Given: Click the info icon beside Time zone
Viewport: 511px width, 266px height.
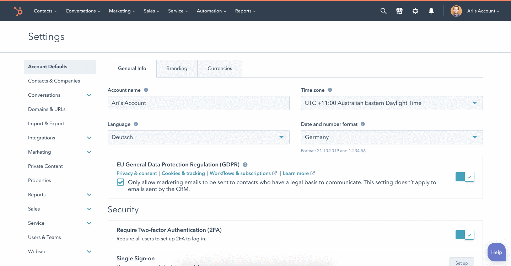Looking at the screenshot, I should click(x=330, y=90).
